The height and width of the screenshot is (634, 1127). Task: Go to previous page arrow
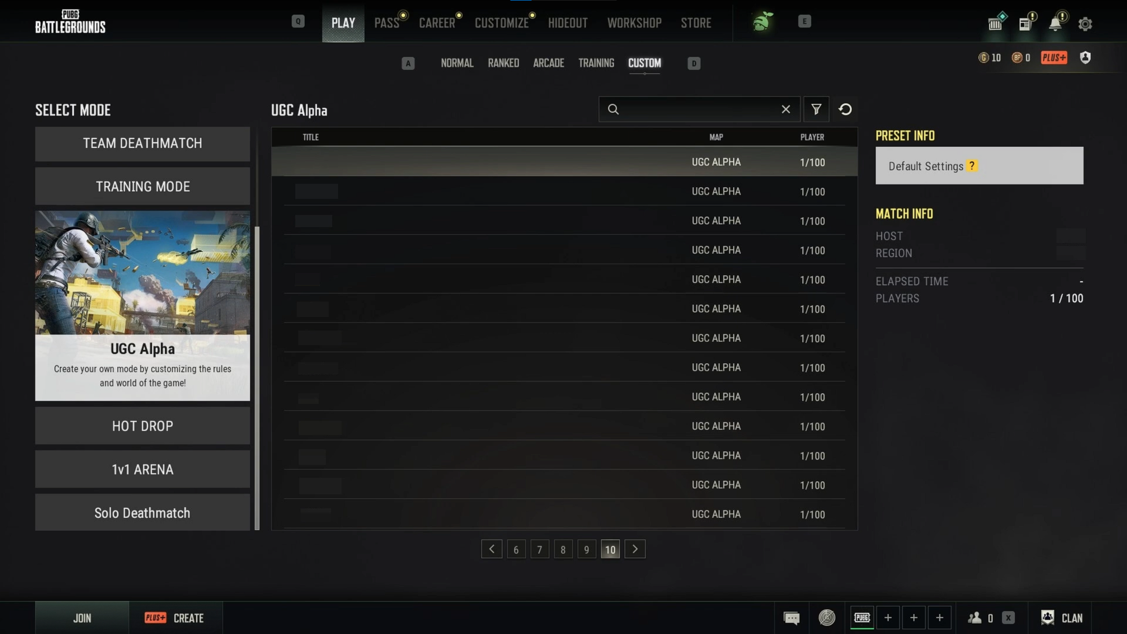click(492, 549)
